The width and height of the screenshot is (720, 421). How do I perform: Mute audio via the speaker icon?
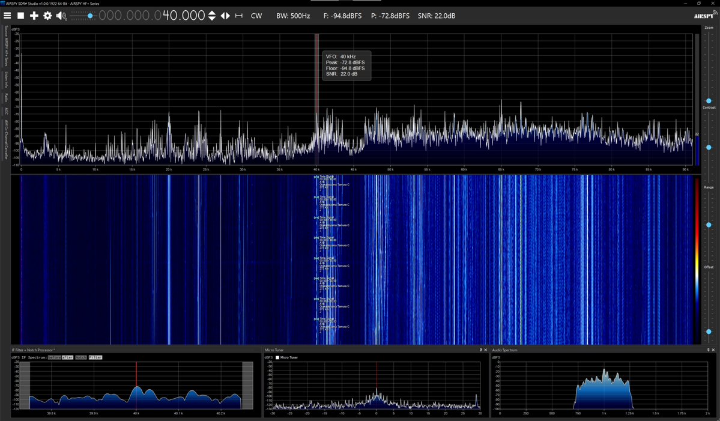point(59,16)
